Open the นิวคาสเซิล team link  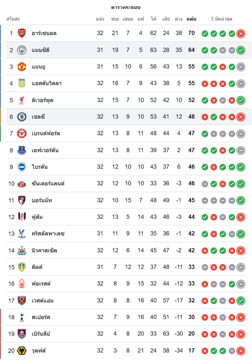pos(44,250)
